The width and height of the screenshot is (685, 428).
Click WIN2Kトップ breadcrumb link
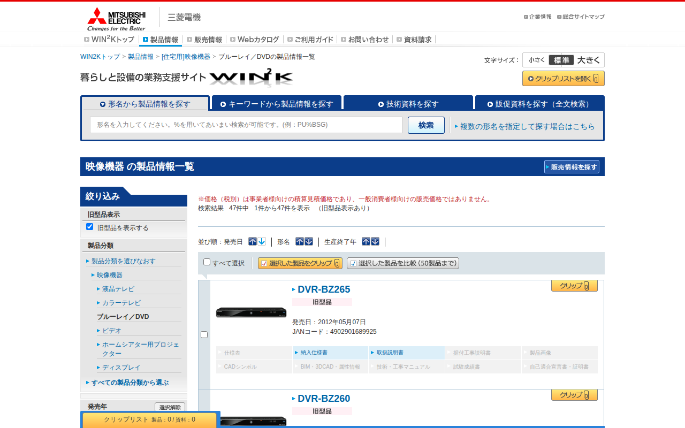click(x=100, y=57)
